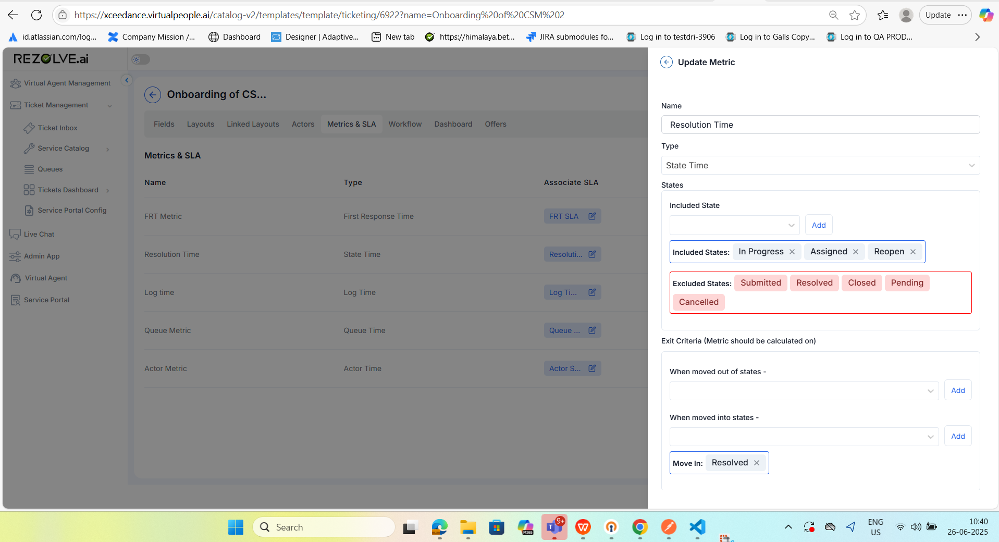Click the Cancelled excluded state tag

click(698, 302)
